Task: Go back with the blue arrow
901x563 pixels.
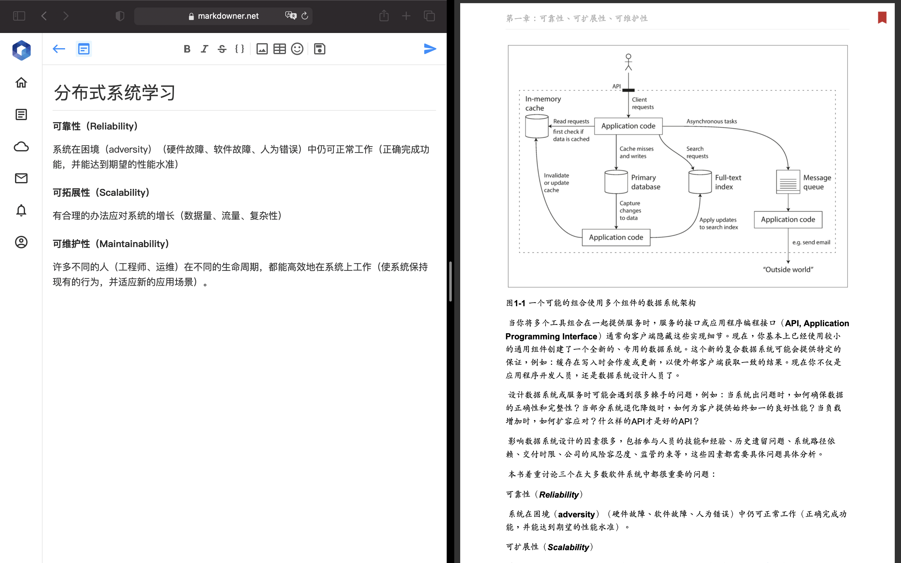Action: coord(59,49)
